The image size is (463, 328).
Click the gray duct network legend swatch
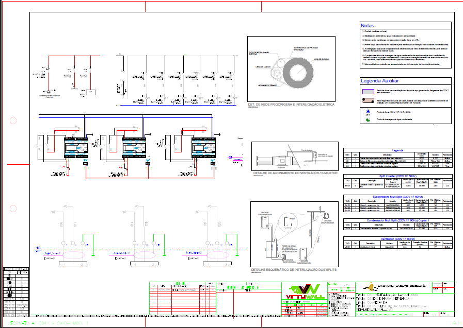click(x=368, y=91)
